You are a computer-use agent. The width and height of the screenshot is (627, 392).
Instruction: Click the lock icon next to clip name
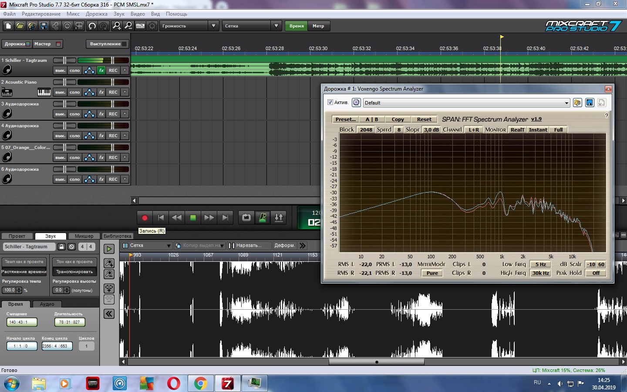[x=61, y=247]
